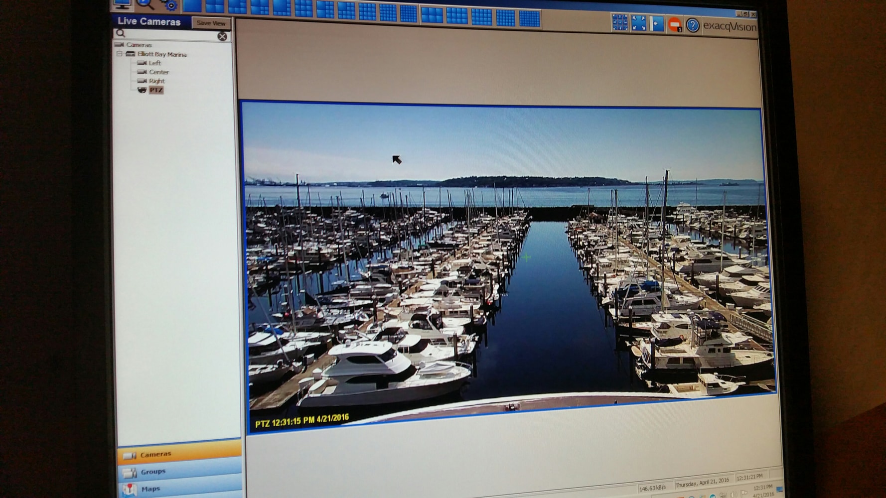Screen dimensions: 886x498
Task: Open the Config setup gear icon
Action: click(x=169, y=5)
